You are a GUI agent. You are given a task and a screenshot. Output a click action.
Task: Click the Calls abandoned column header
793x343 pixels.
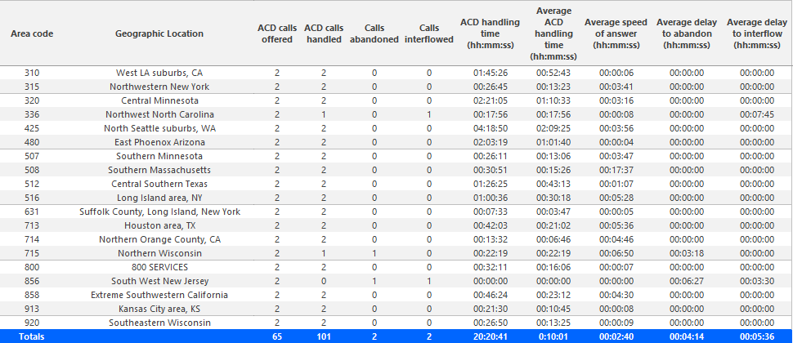(x=374, y=33)
